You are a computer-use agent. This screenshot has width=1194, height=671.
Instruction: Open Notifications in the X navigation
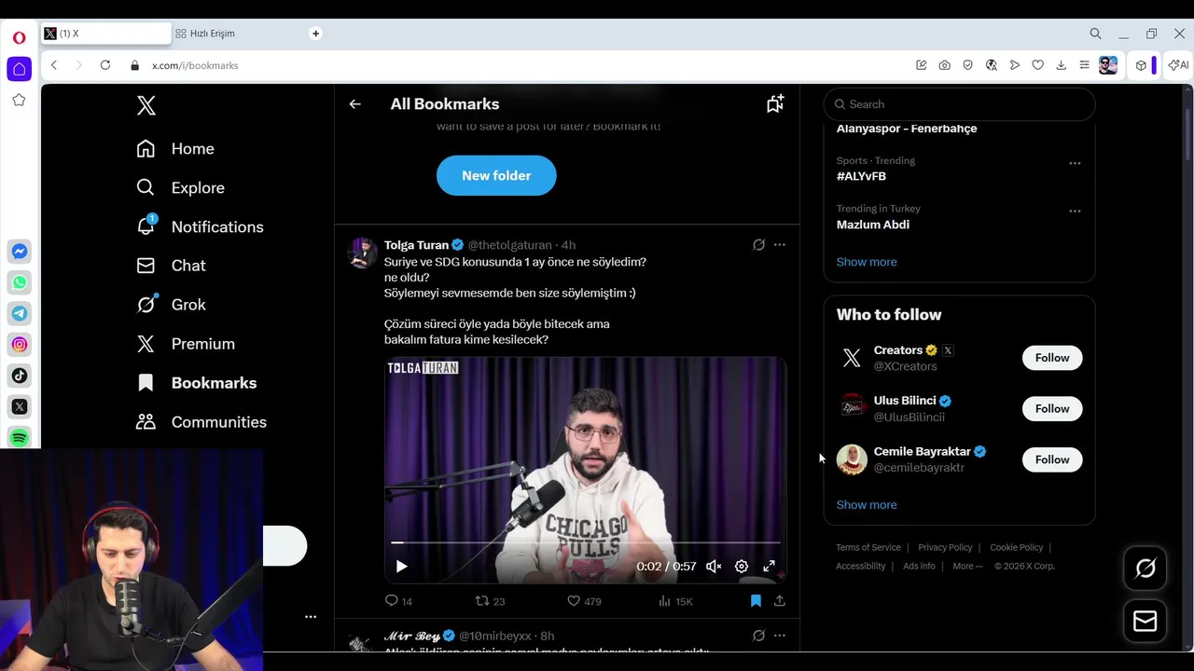point(200,227)
